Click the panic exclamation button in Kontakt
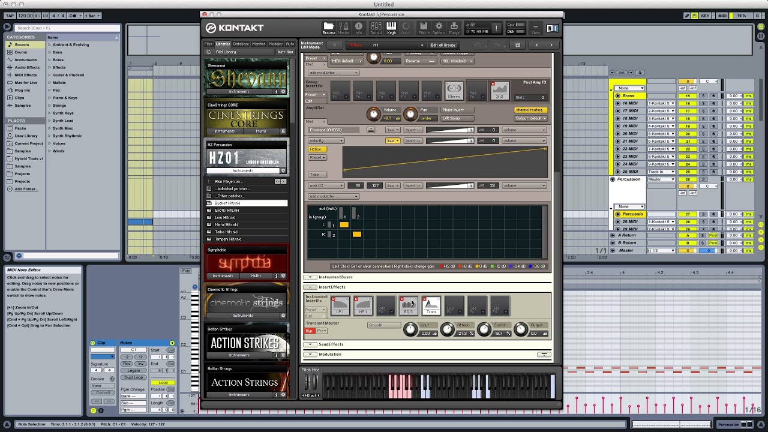The width and height of the screenshot is (768, 432). tap(496, 28)
